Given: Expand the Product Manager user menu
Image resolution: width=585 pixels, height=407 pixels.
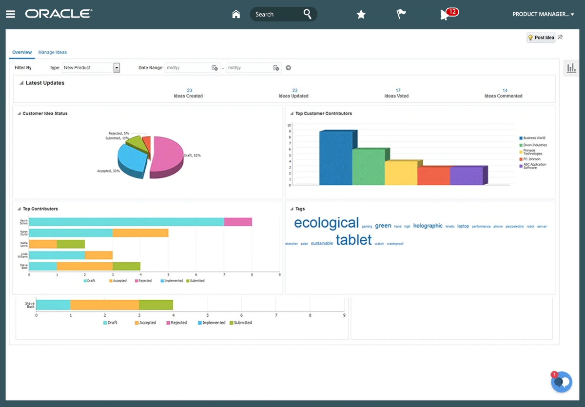Looking at the screenshot, I should (x=543, y=14).
